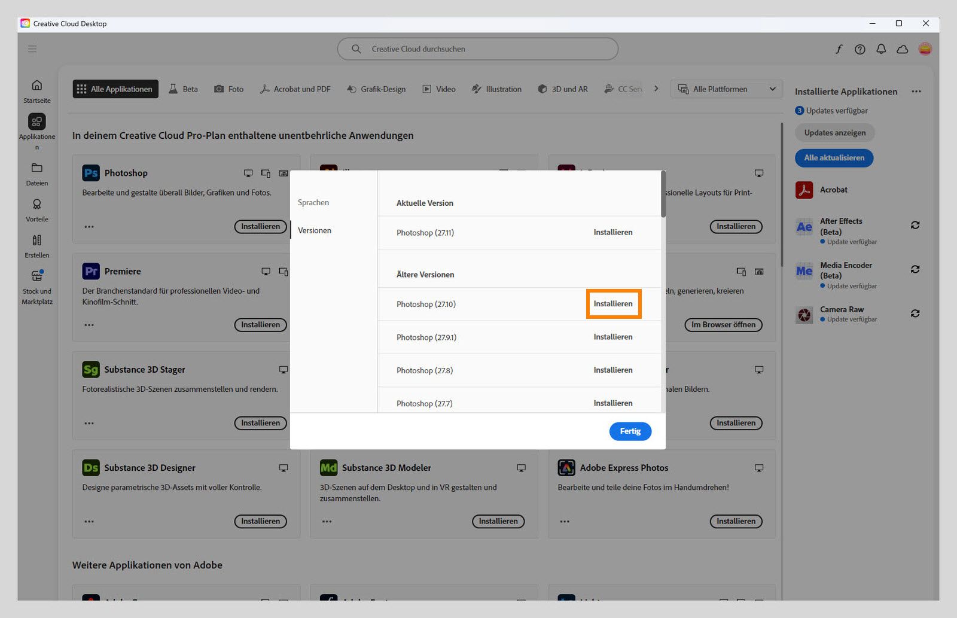Switch to Acrobat und PDF tab
Viewport: 957px width, 618px height.
pyautogui.click(x=295, y=89)
